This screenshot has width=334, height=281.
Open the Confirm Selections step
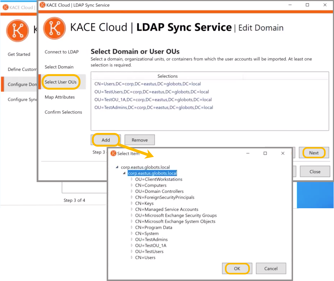tap(63, 112)
